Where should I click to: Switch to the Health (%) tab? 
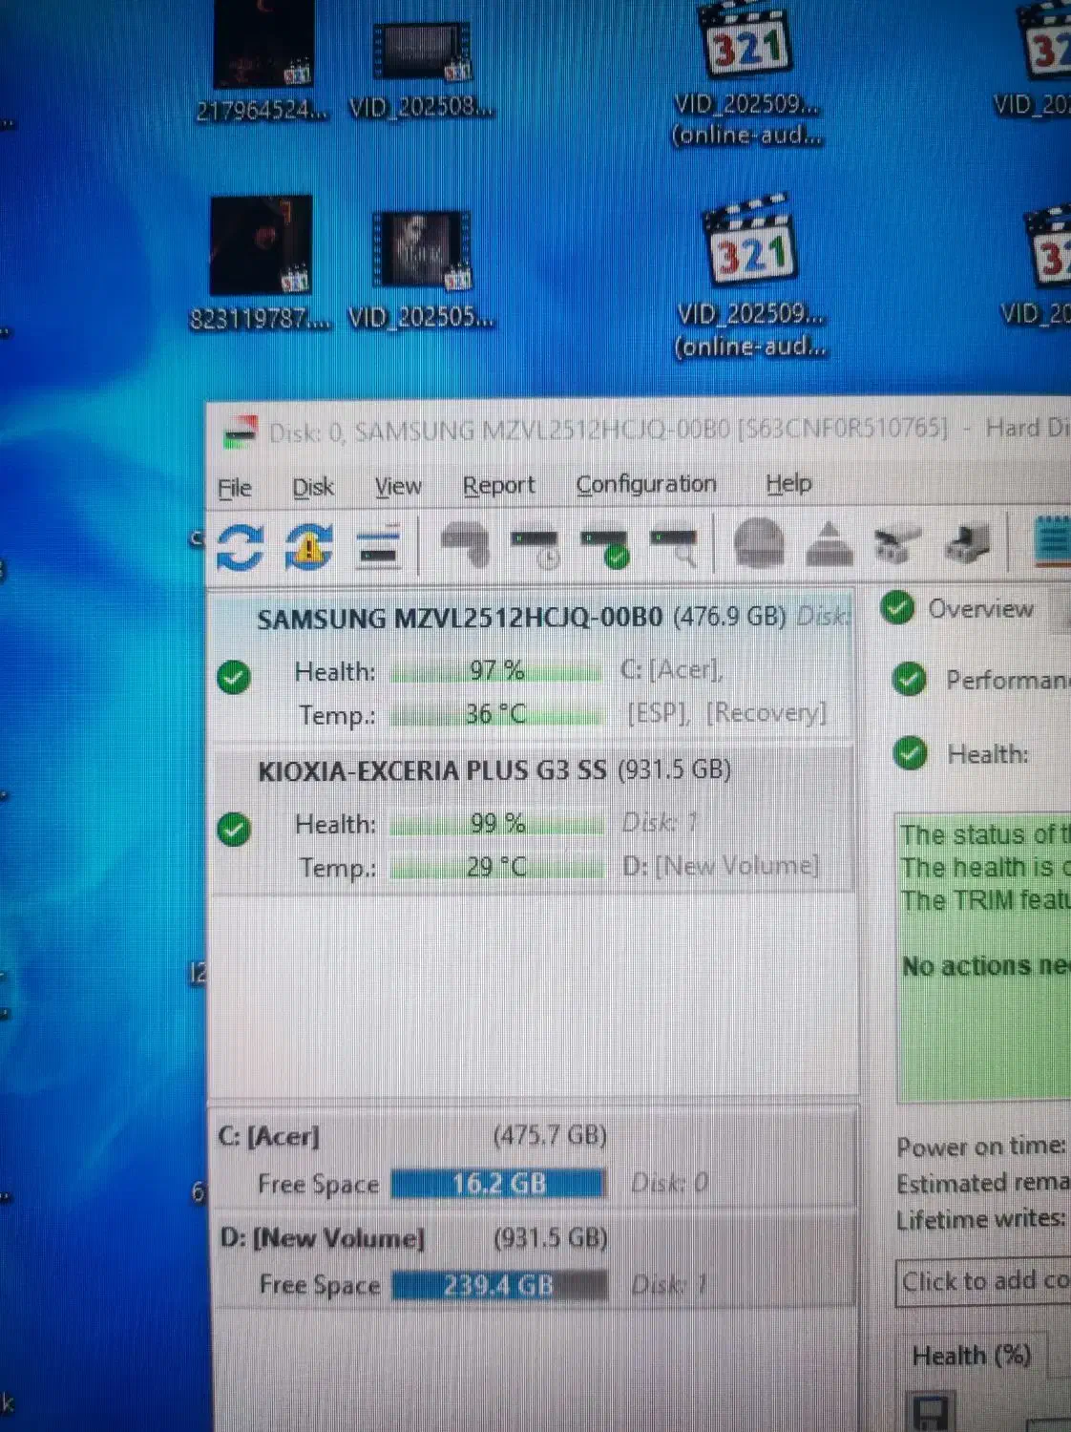point(971,1356)
